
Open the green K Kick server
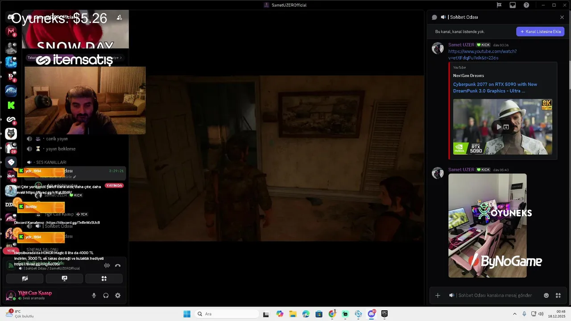[11, 105]
